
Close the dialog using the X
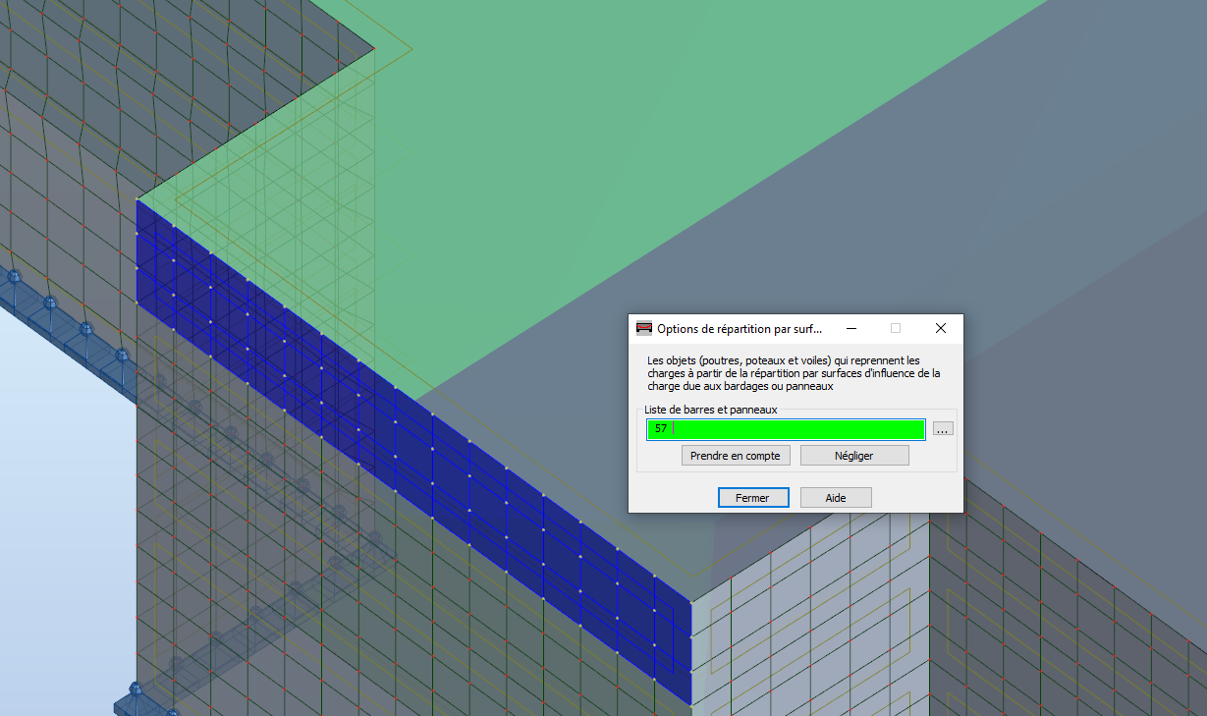point(940,328)
